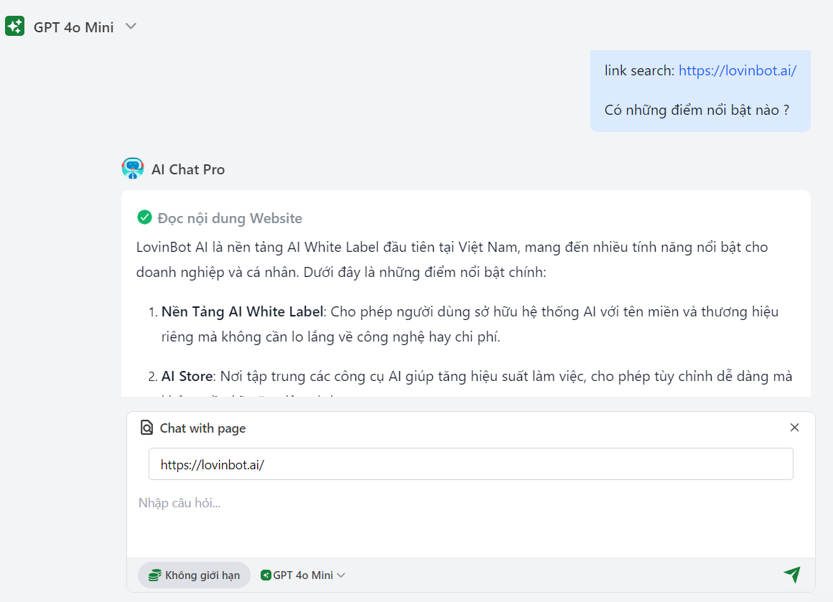Click the green checkmark status icon
The height and width of the screenshot is (602, 833).
[x=144, y=217]
